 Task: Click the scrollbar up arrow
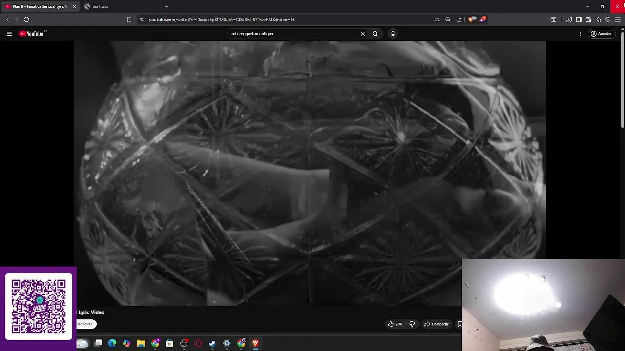click(x=622, y=29)
